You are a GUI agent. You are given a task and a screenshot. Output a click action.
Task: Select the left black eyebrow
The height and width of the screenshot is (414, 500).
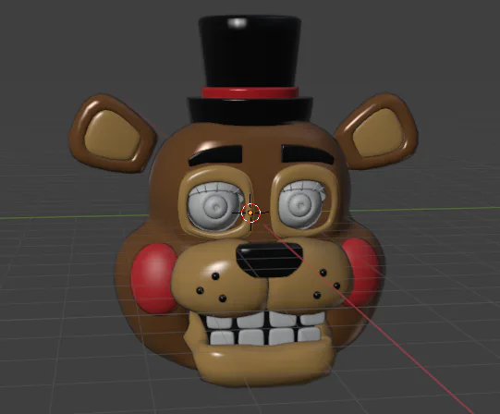[216, 154]
